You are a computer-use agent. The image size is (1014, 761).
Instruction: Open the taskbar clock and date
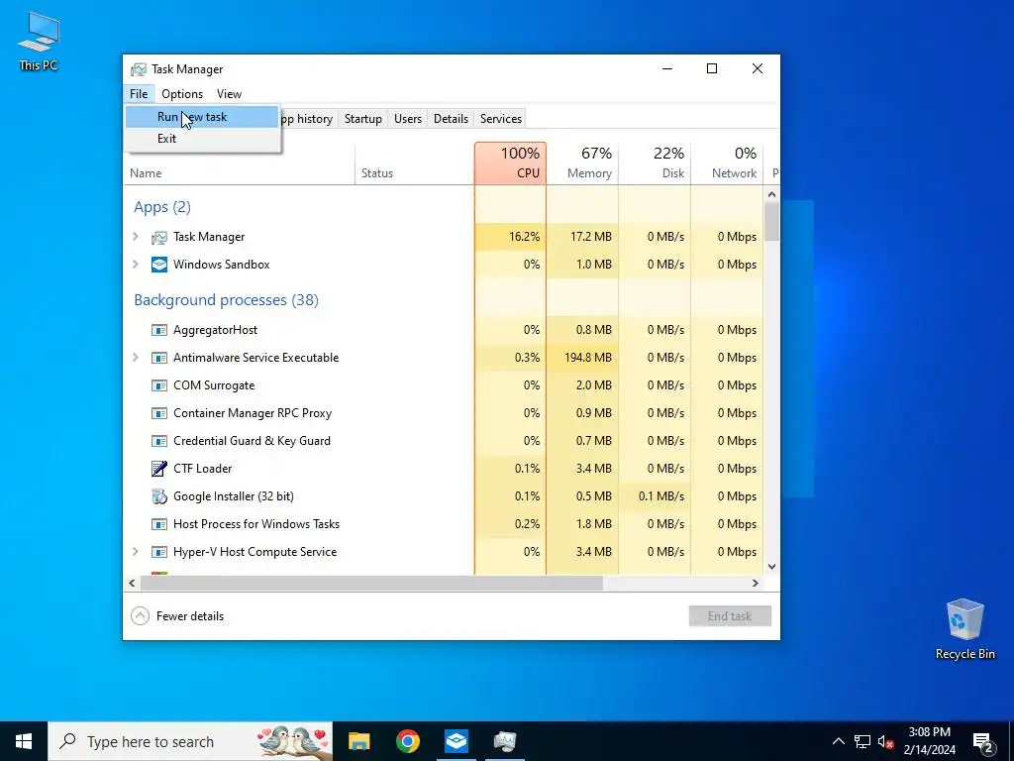pyautogui.click(x=929, y=741)
